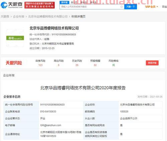Go to 天眼查 breadcrumb home link
The image size is (167, 141).
[5, 16]
